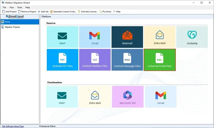Select Outlook Mailbox Files OST tile

click(95, 60)
